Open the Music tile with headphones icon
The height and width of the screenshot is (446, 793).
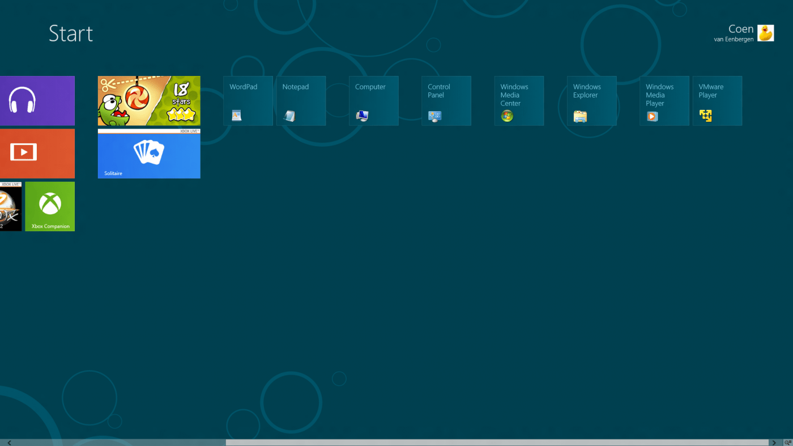37,101
